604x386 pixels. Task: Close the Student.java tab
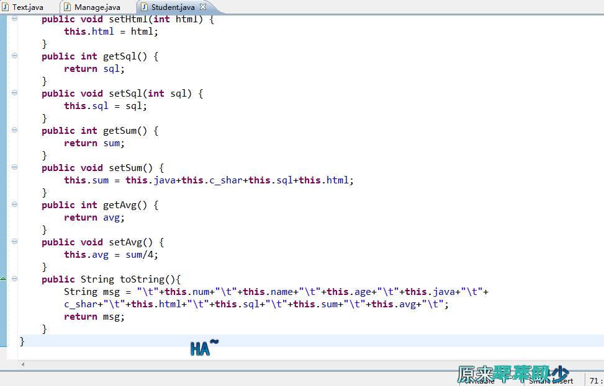203,7
